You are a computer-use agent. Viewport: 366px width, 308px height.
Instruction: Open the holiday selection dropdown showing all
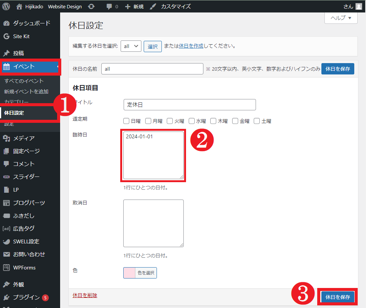point(131,46)
